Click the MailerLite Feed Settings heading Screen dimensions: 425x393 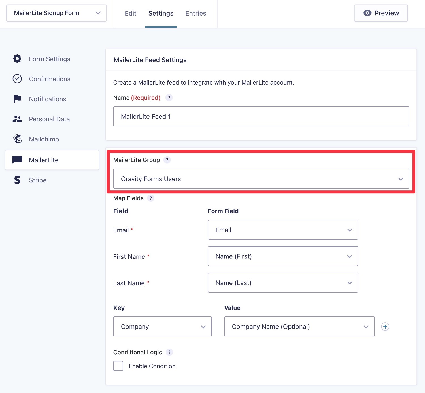(x=150, y=60)
